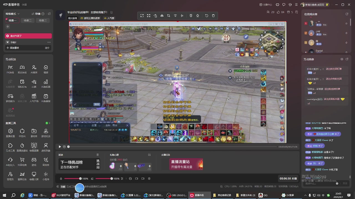Mute the speaker output icon
This screenshot has height=199, width=355.
[x=92, y=179]
